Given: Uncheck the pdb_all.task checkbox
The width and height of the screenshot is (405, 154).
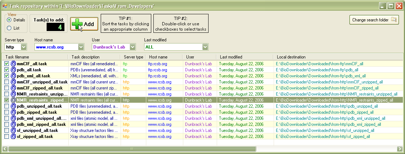Looking at the screenshot, I should [6, 70].
